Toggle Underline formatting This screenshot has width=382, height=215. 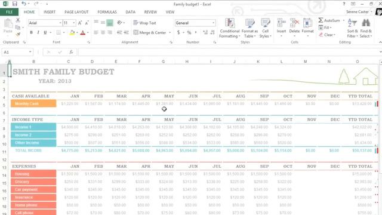pos(45,32)
